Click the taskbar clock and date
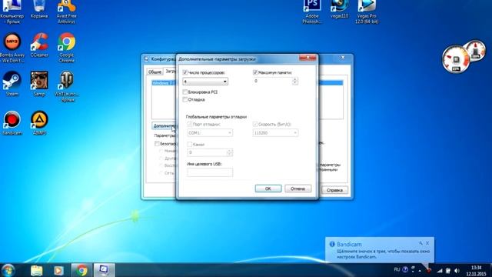Image resolution: width=492 pixels, height=277 pixels. (477, 270)
